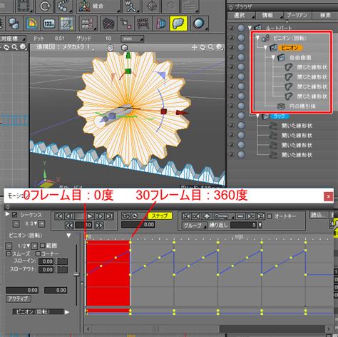Click the clock icon beside Snap
Screen dimensions: 338x337
coord(135,216)
